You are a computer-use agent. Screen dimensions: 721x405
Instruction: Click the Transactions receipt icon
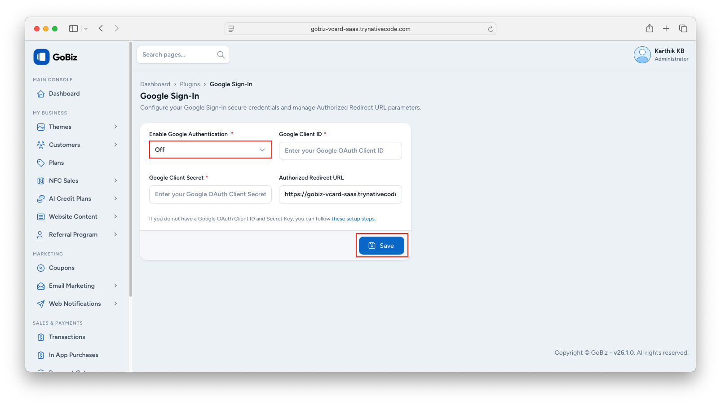pyautogui.click(x=41, y=337)
